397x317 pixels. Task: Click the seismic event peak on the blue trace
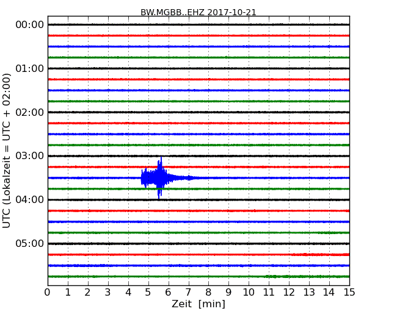[x=160, y=178]
